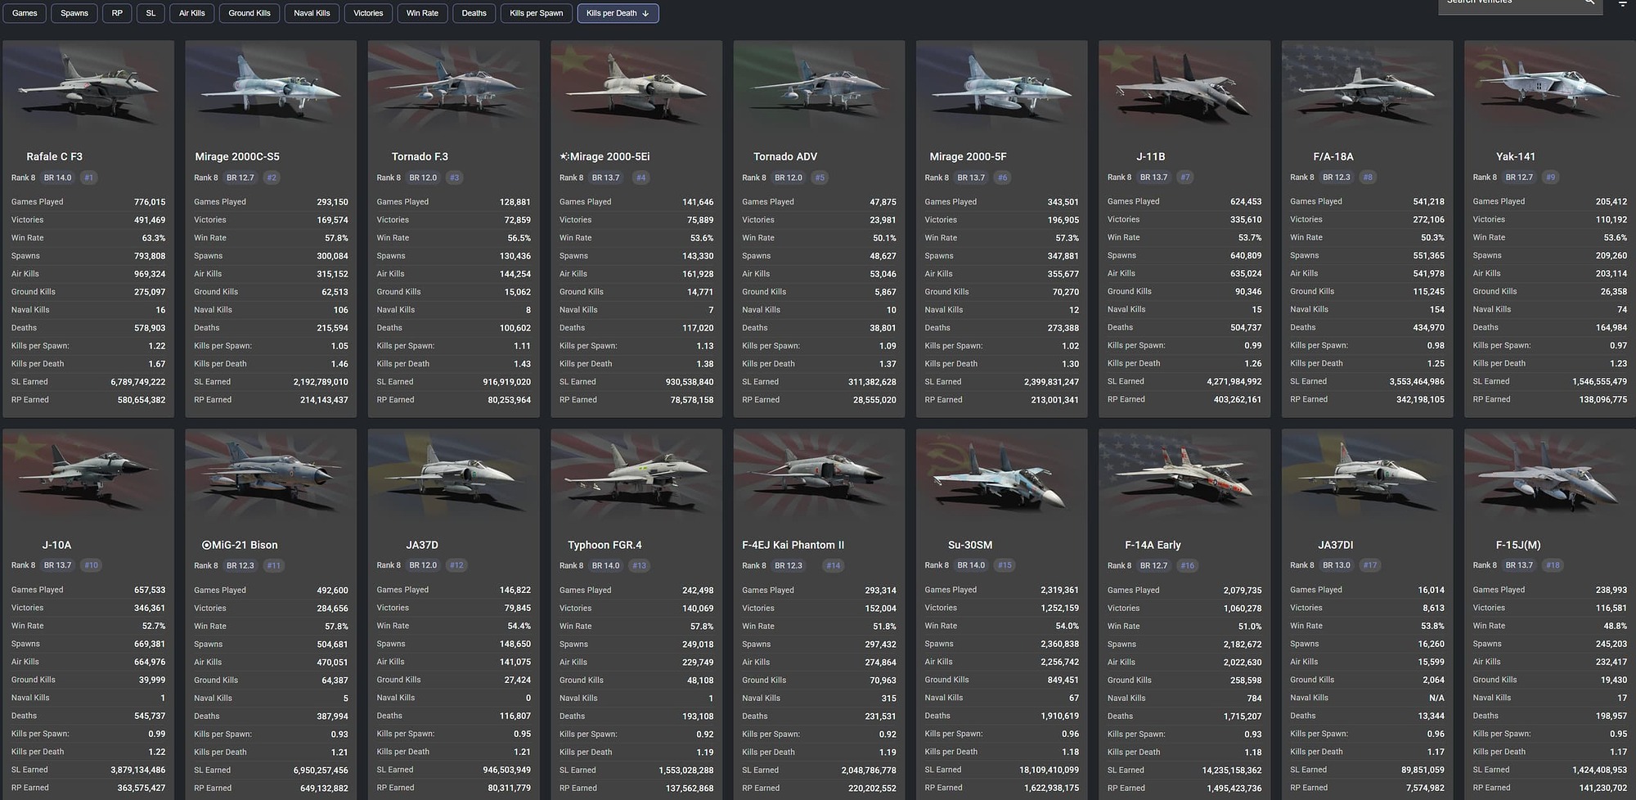Open the filter icon in the top-right corner
The image size is (1636, 800).
[1622, 4]
